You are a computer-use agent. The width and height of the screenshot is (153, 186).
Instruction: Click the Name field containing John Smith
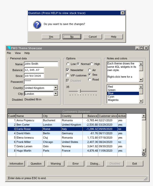(x=41, y=64)
